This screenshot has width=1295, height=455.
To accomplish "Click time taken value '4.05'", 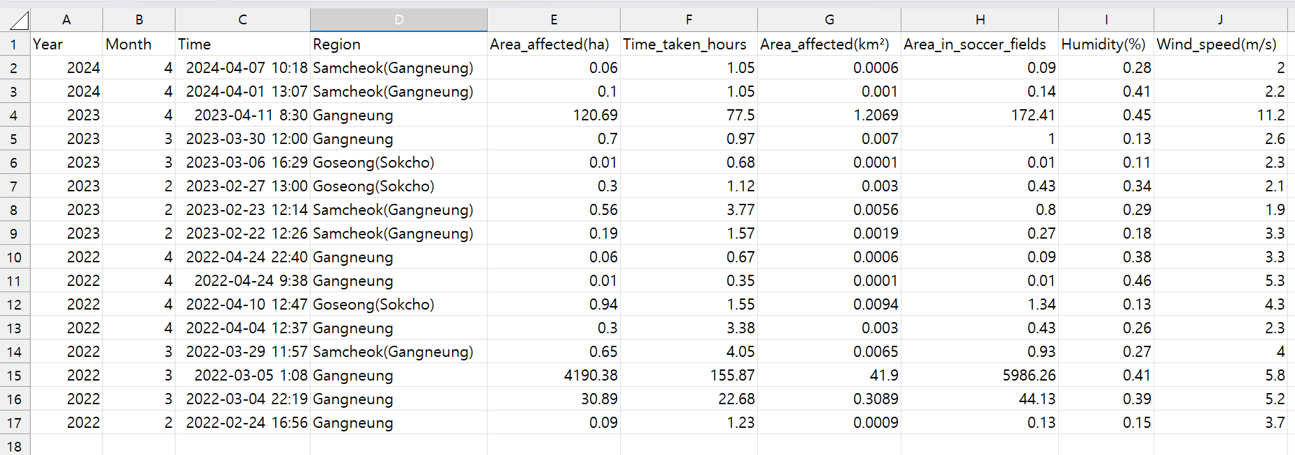I will point(689,352).
